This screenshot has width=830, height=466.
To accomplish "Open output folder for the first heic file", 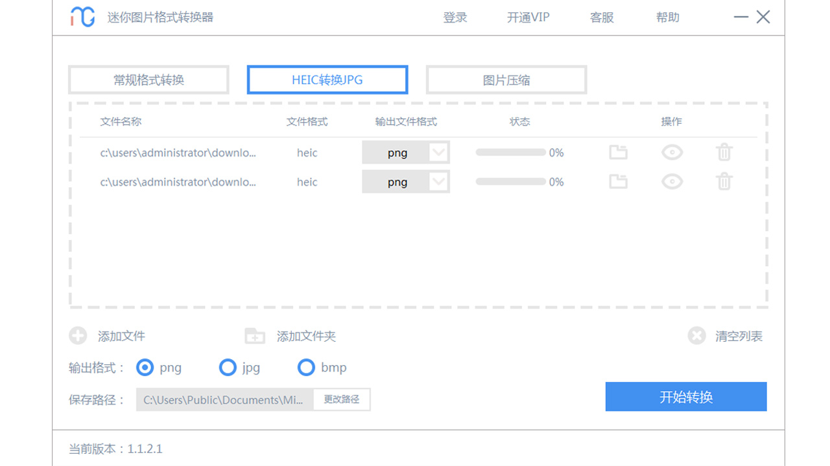I will pos(618,152).
